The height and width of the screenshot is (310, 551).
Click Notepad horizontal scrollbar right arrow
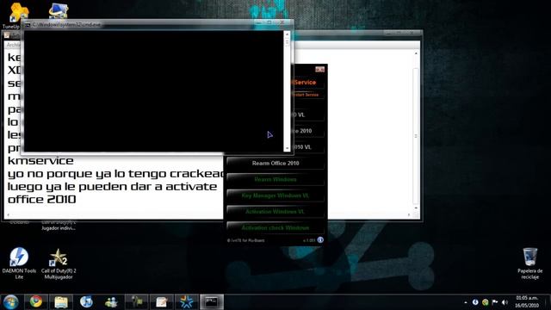(409, 214)
